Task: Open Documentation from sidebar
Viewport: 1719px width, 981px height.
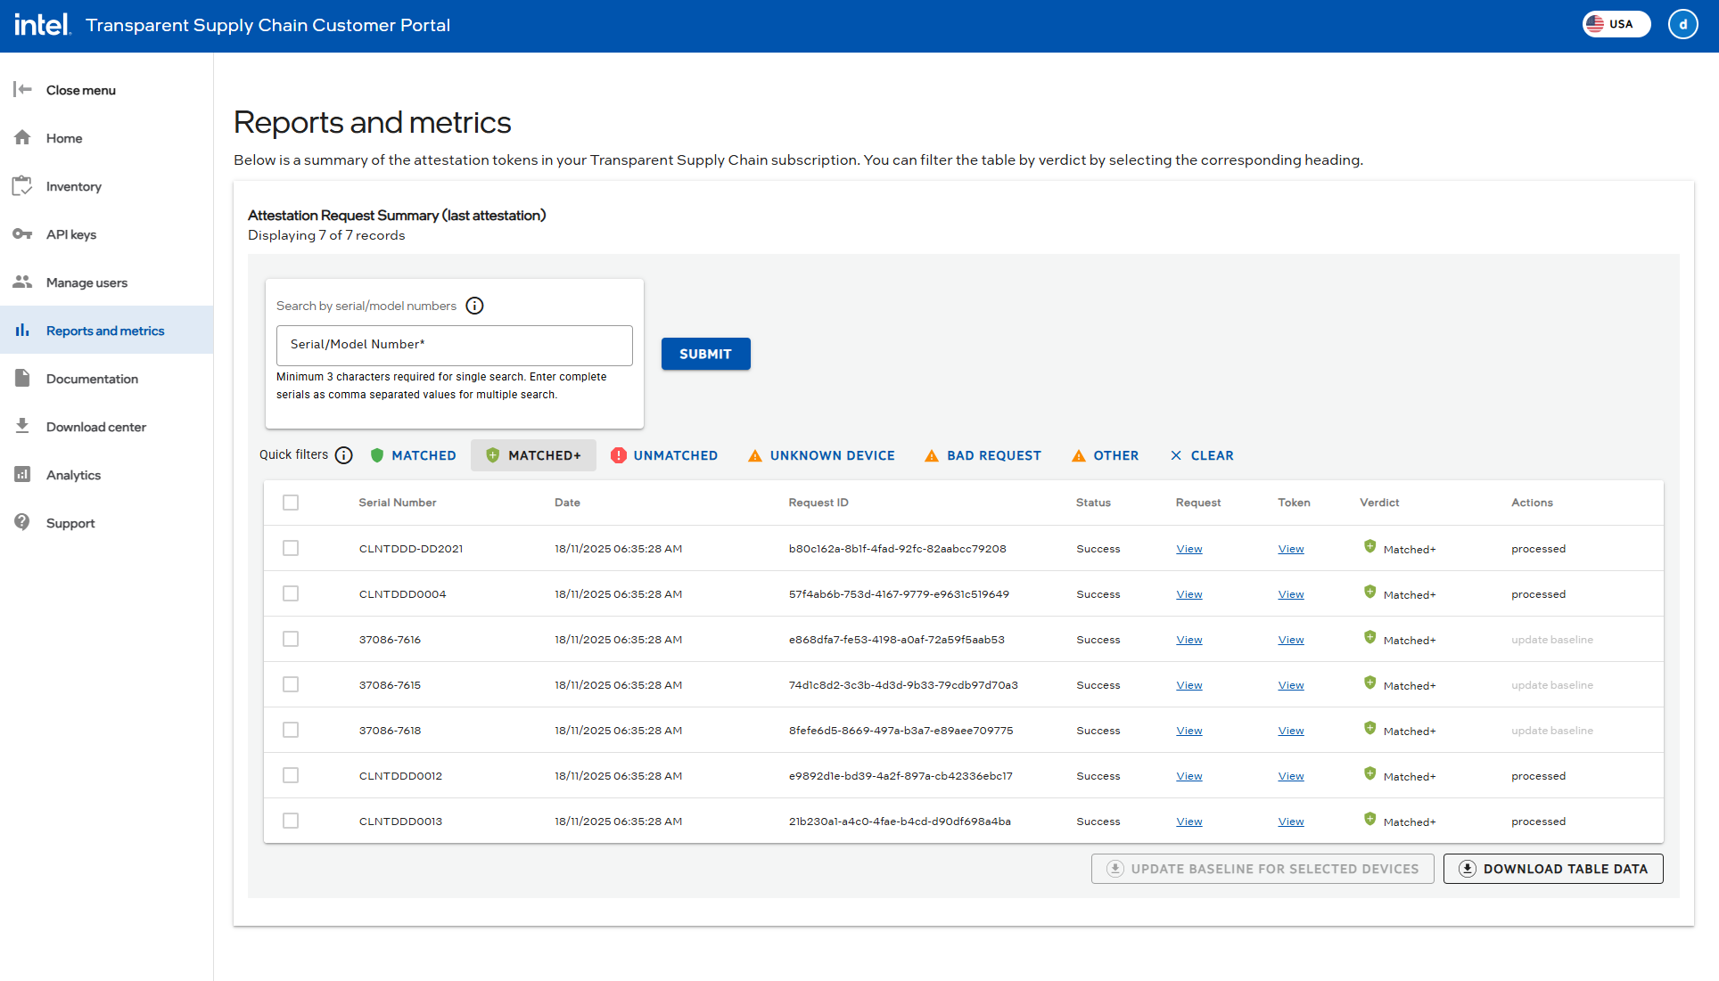Action: (x=107, y=379)
